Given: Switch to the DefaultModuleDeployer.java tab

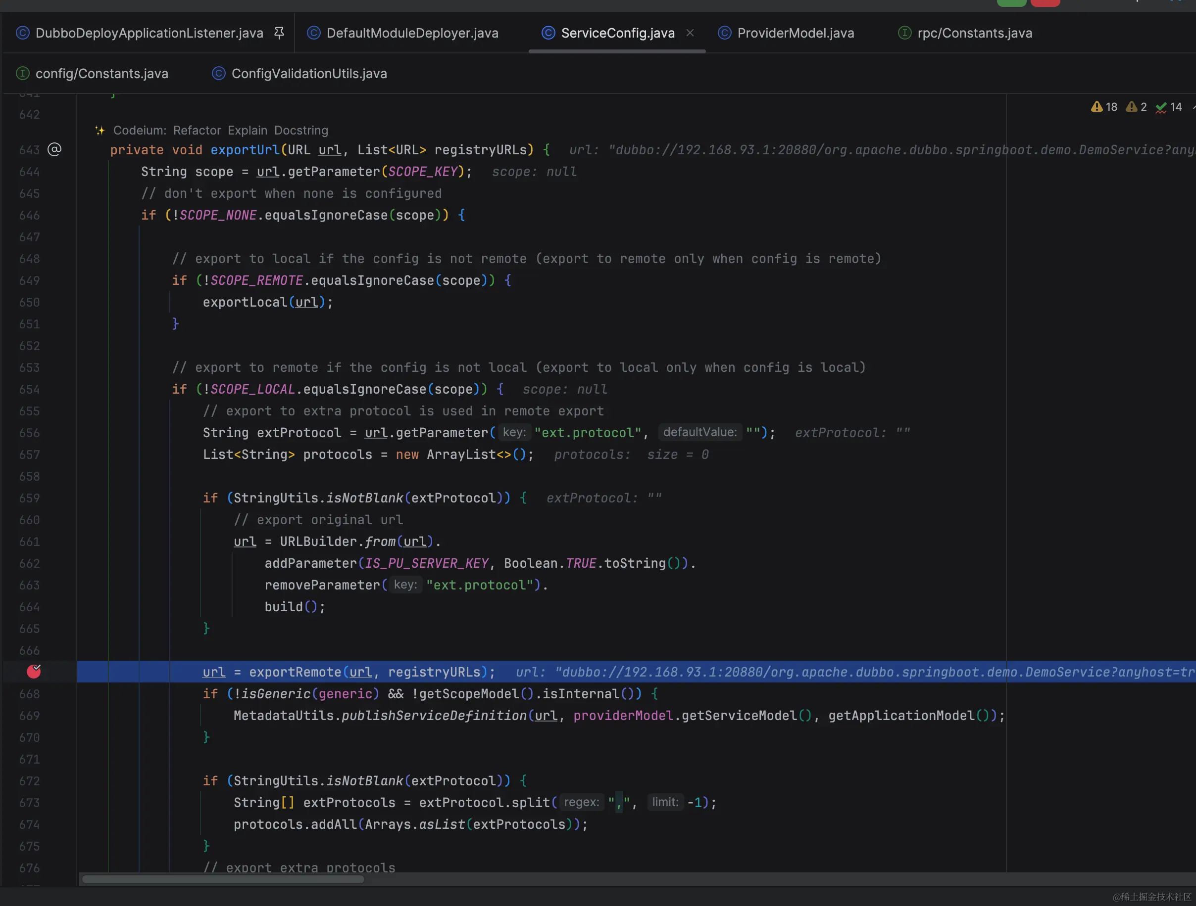Looking at the screenshot, I should point(412,33).
